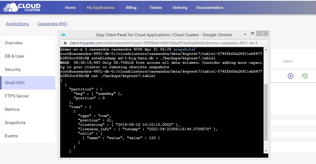Open the Home page
This screenshot has height=164, width=316.
pos(70,8)
